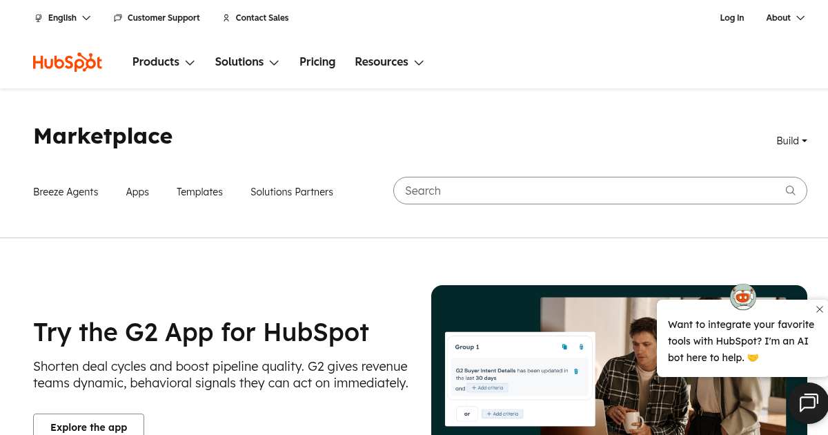Focus the Marketplace search field
828x435 pixels.
586,191
